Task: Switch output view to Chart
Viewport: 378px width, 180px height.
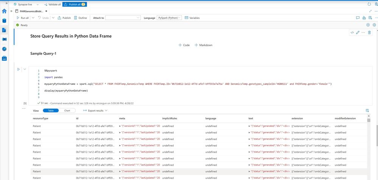Action: point(67,111)
